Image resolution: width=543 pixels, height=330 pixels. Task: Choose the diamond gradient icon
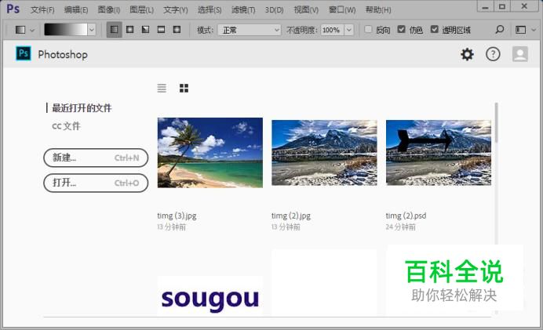[177, 30]
